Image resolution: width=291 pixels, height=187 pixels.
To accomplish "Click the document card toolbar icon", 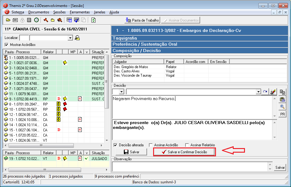I will 15,20.
